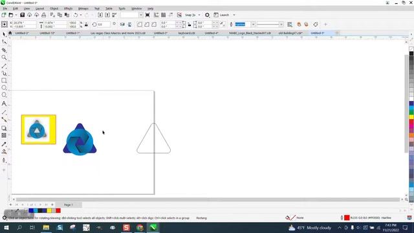Select the Freehand line tool
The height and width of the screenshot is (233, 414).
click(x=4, y=66)
